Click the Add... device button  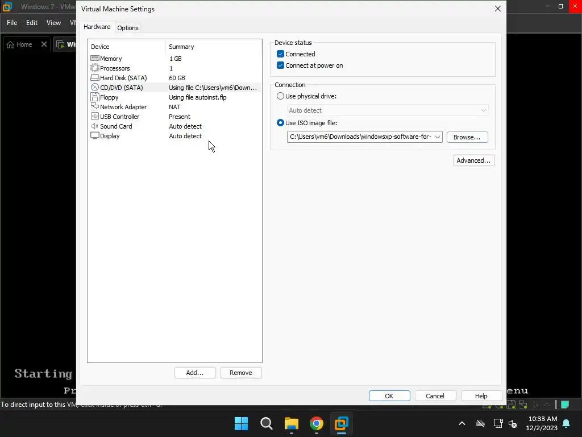coord(195,373)
